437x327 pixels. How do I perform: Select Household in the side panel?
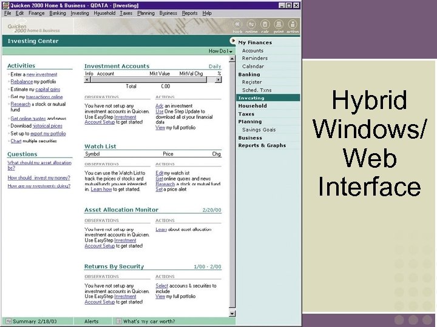coord(252,106)
